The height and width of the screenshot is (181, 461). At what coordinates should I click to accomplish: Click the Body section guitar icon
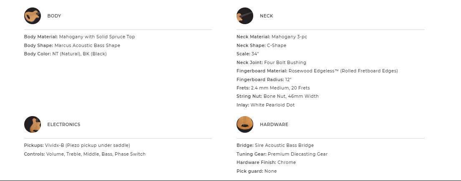33,16
